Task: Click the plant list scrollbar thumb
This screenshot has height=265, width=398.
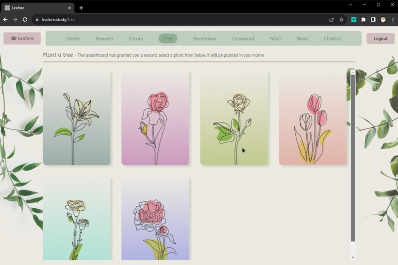Action: 353,158
